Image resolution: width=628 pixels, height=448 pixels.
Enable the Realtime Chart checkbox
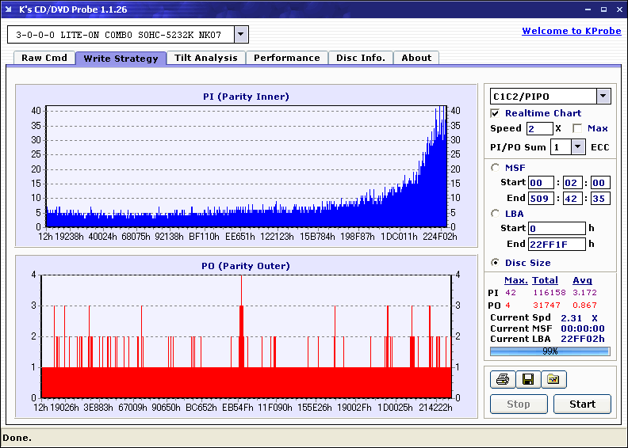pos(496,113)
